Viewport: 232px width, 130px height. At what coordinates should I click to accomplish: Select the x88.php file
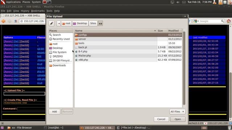tap(128, 60)
